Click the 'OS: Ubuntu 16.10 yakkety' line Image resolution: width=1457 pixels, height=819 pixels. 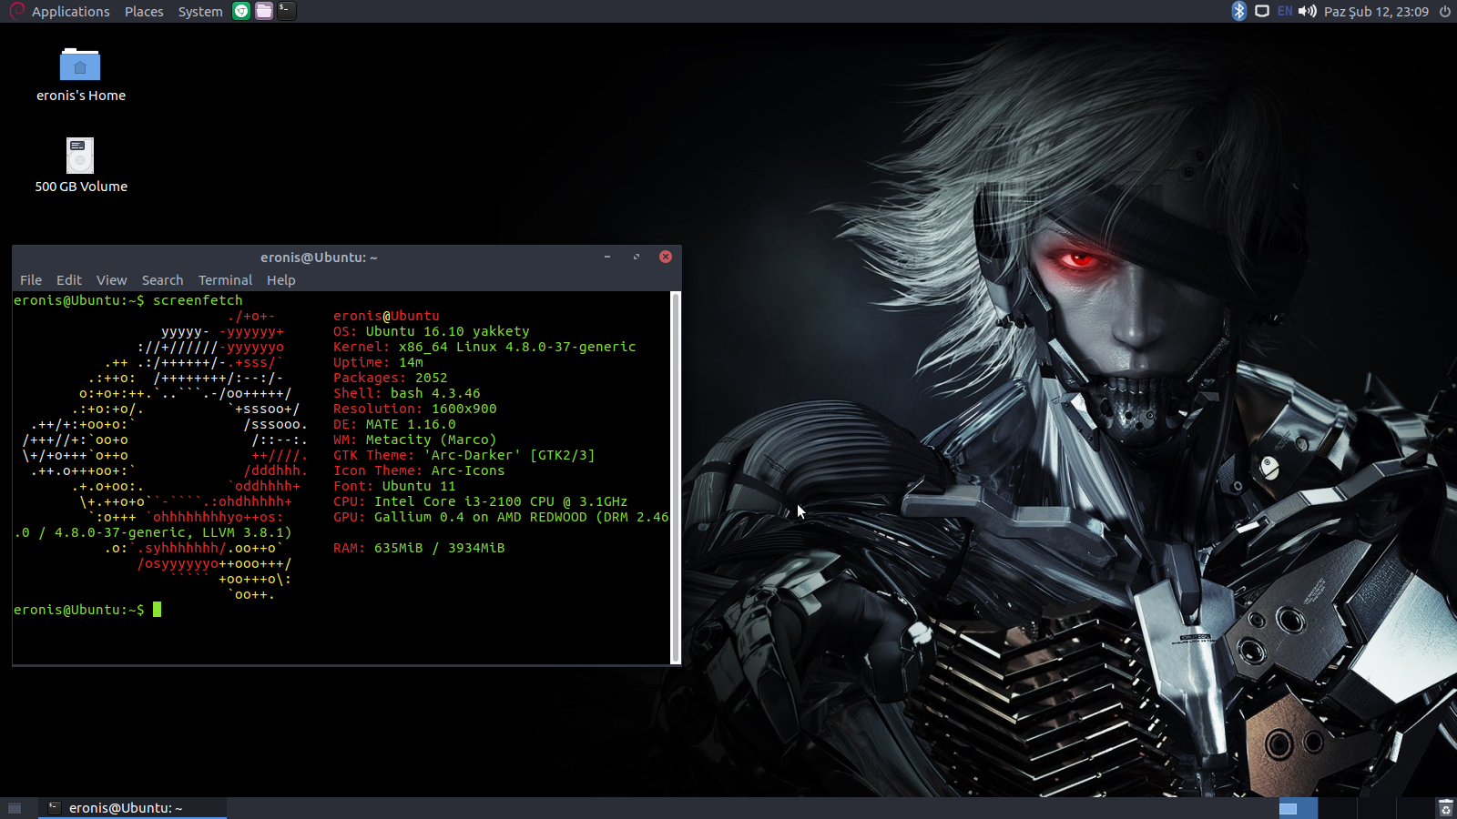coord(432,331)
